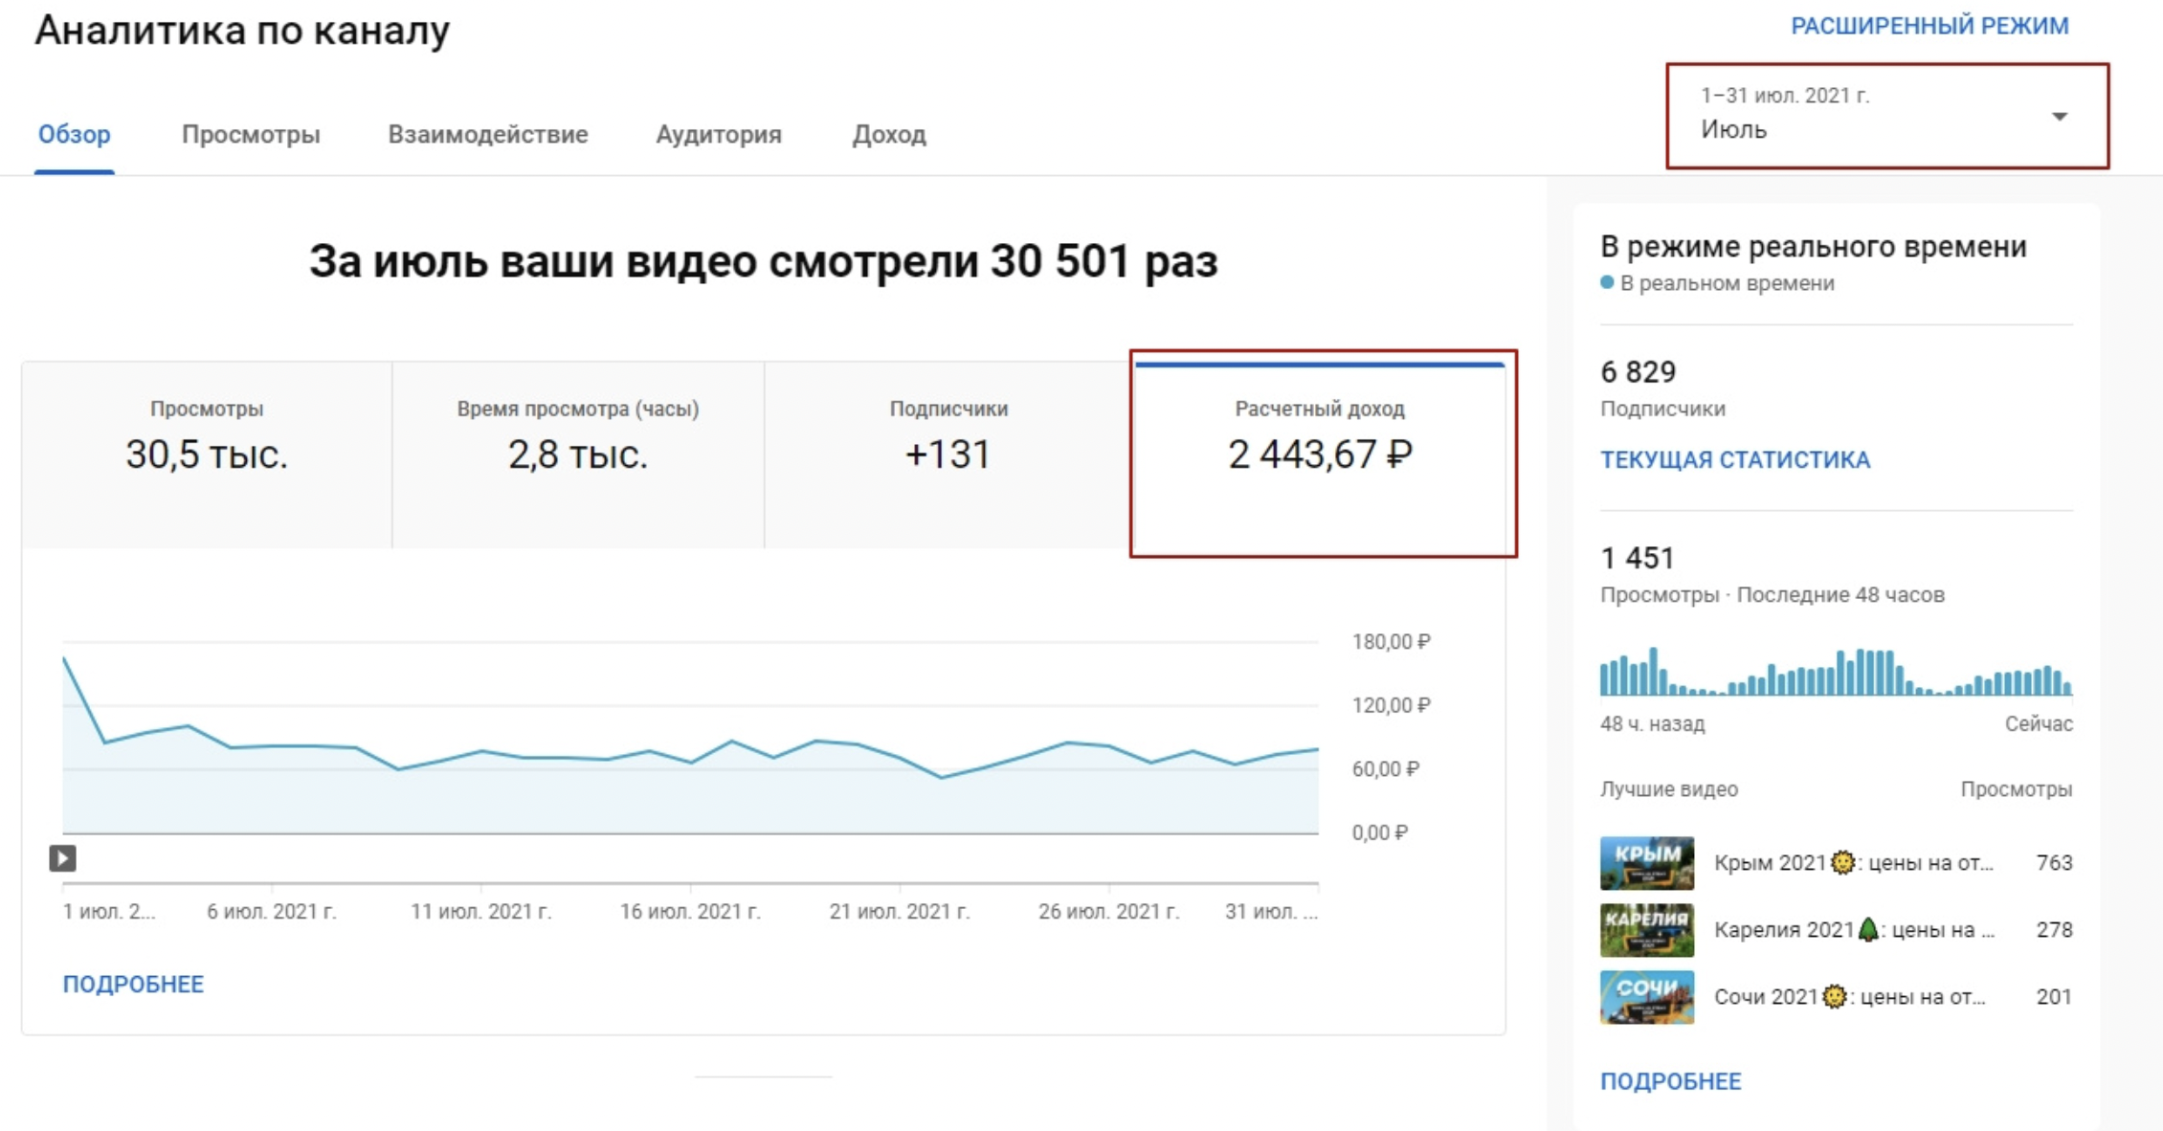Select the Обзор tab
The height and width of the screenshot is (1131, 2163).
coord(74,134)
